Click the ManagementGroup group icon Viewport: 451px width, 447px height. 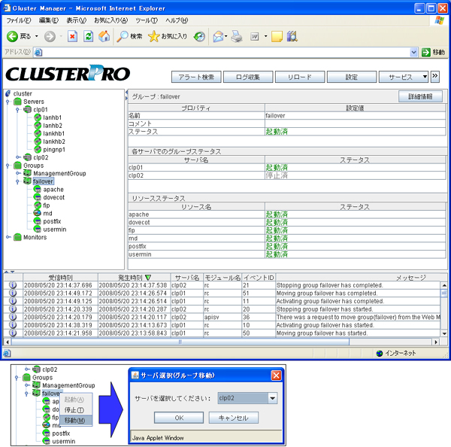click(27, 173)
